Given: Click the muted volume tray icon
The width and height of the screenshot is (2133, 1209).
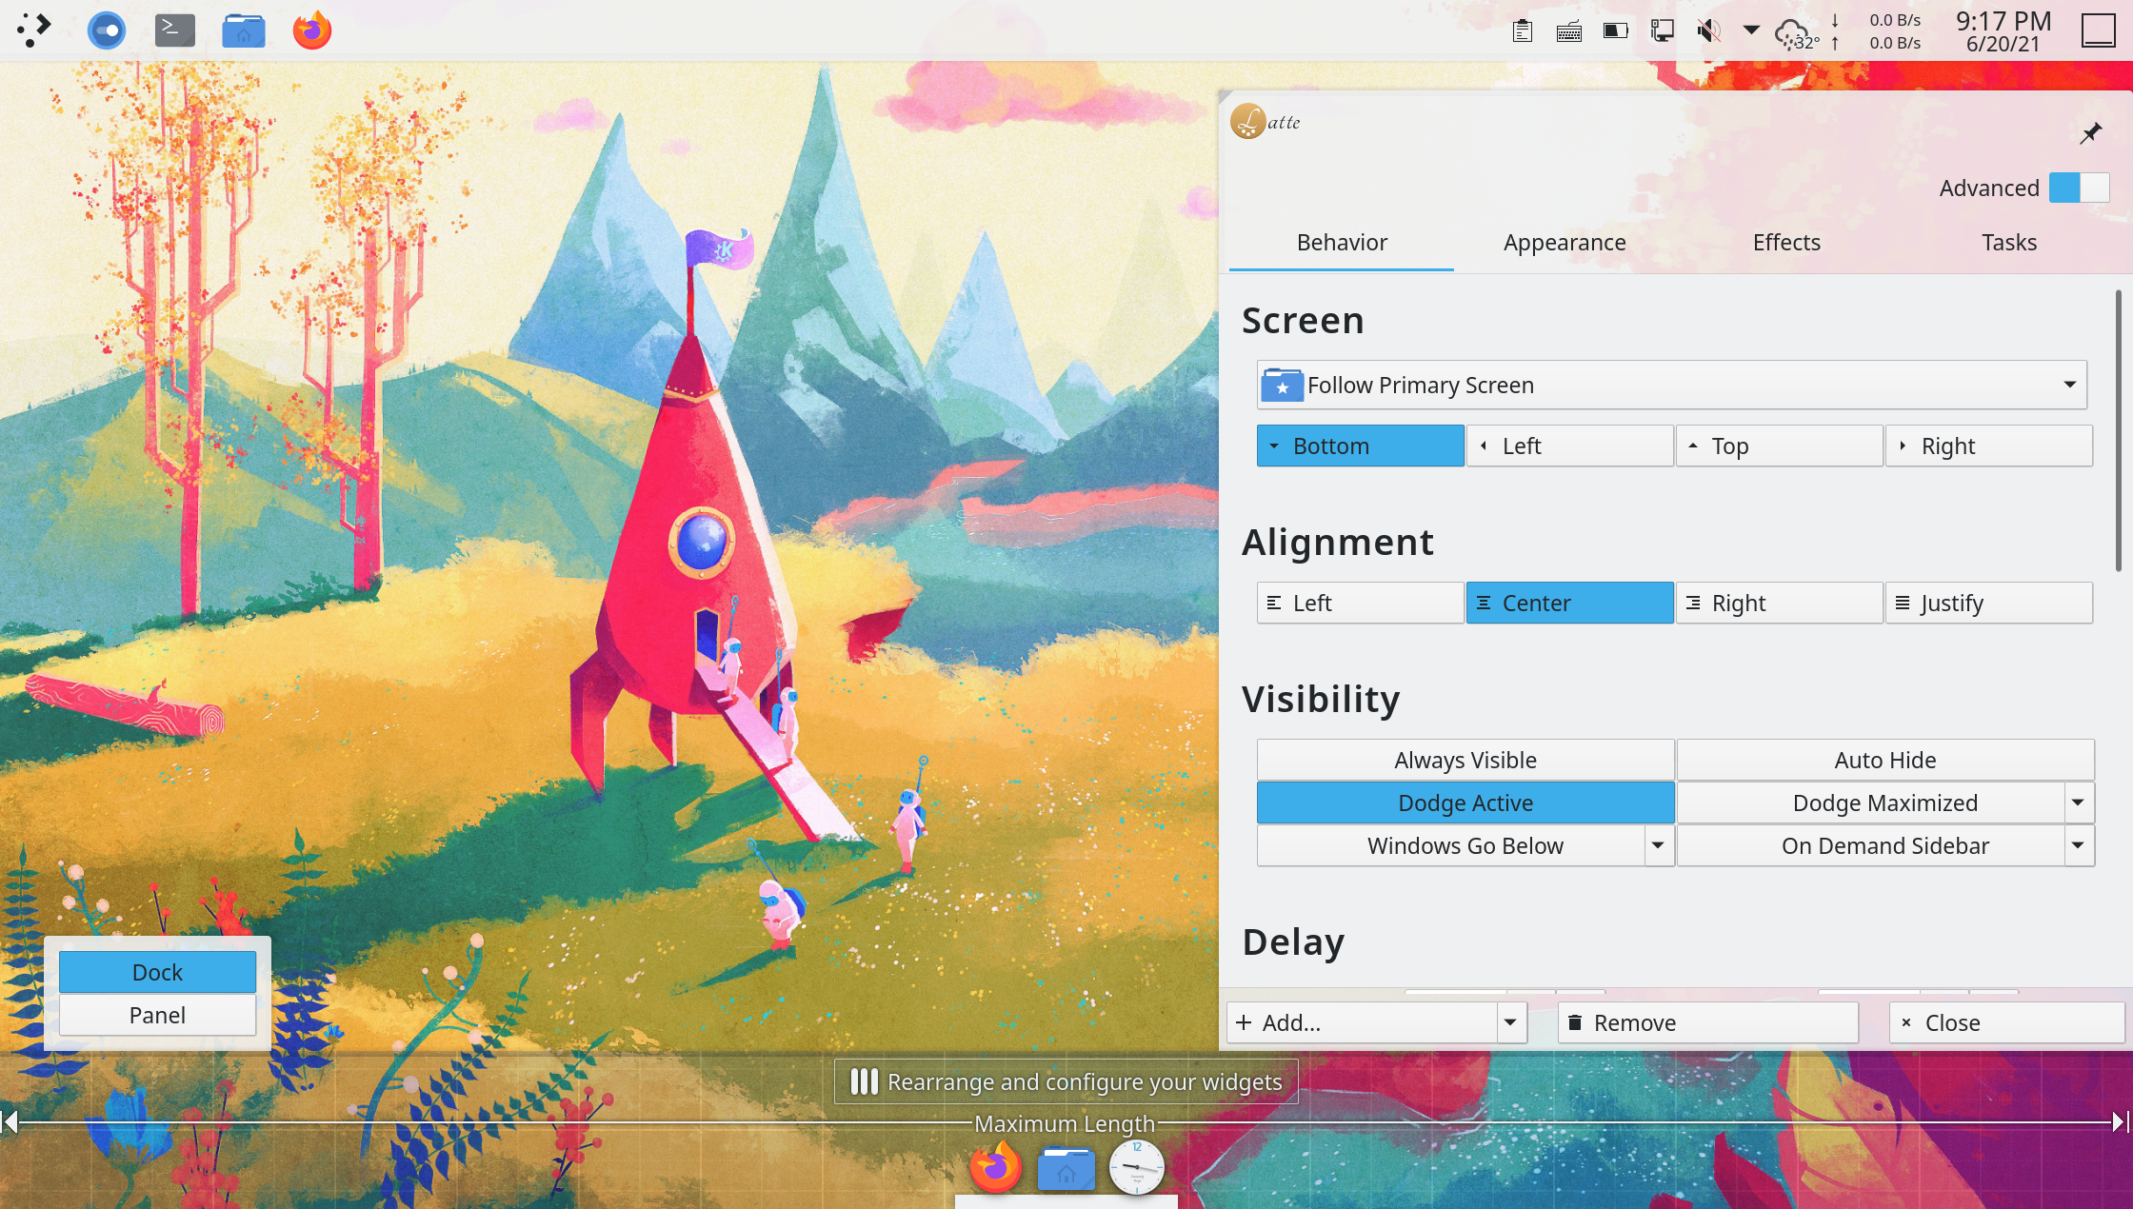Looking at the screenshot, I should (x=1708, y=31).
